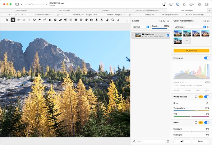Open the sidebar view chevron dropdown
212x145 pixels.
pyautogui.click(x=21, y=4)
